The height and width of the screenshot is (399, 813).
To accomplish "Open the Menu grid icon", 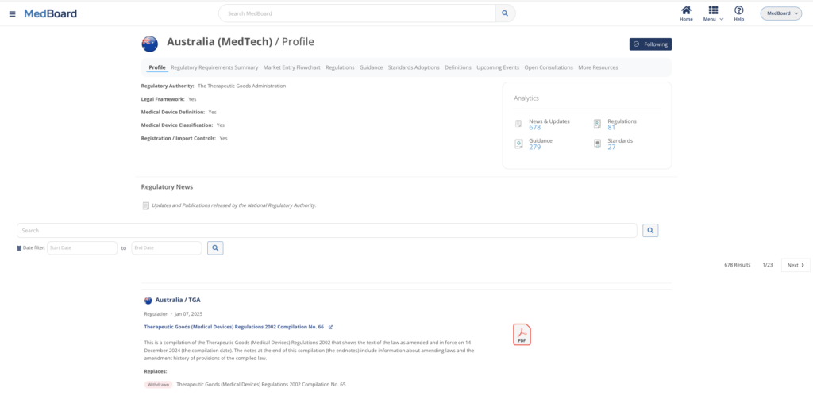I will tap(713, 10).
